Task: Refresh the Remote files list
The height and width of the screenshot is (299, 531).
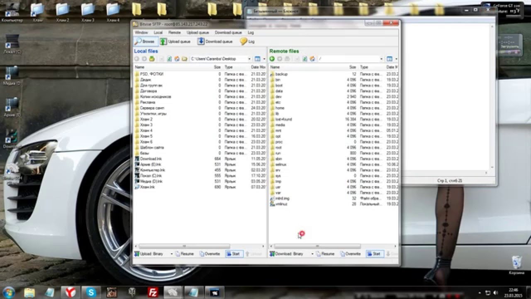Action: tap(304, 59)
